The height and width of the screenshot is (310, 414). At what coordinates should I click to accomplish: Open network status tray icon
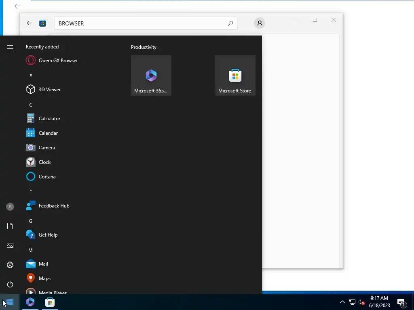[x=352, y=302]
